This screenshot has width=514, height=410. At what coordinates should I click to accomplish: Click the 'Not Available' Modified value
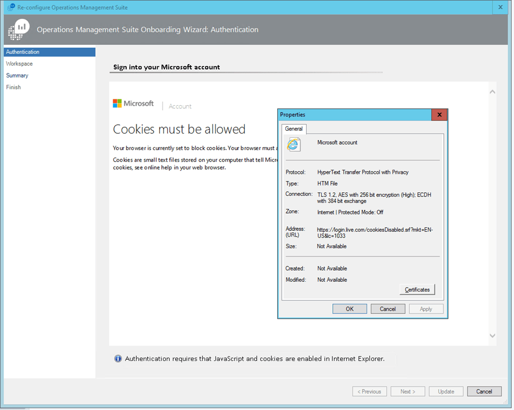coord(332,280)
